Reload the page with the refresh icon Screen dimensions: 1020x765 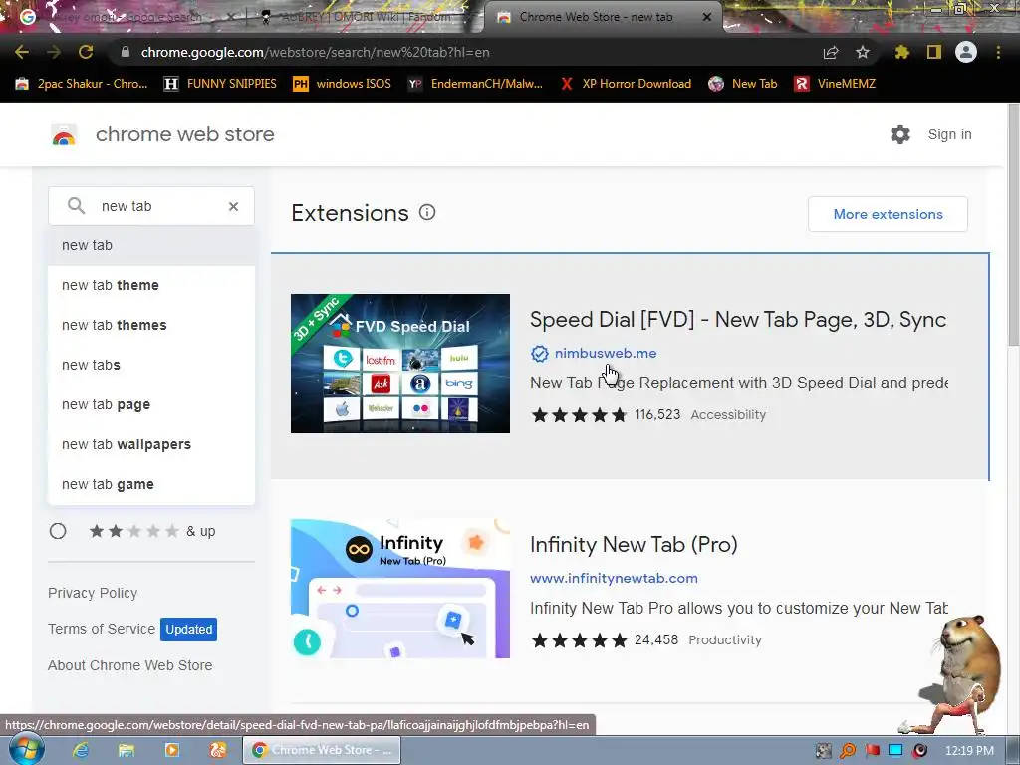[86, 52]
